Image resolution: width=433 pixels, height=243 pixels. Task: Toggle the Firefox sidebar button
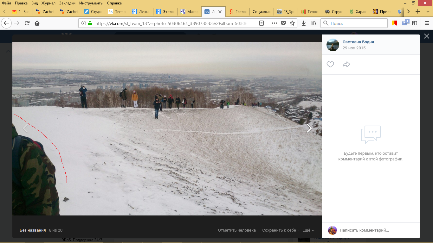point(415,23)
